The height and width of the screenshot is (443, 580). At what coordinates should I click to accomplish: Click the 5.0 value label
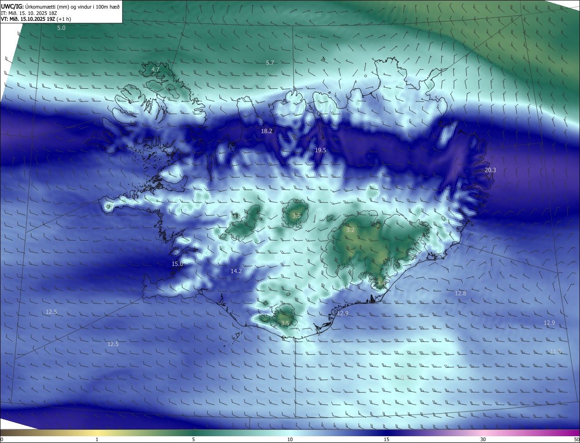click(x=61, y=28)
